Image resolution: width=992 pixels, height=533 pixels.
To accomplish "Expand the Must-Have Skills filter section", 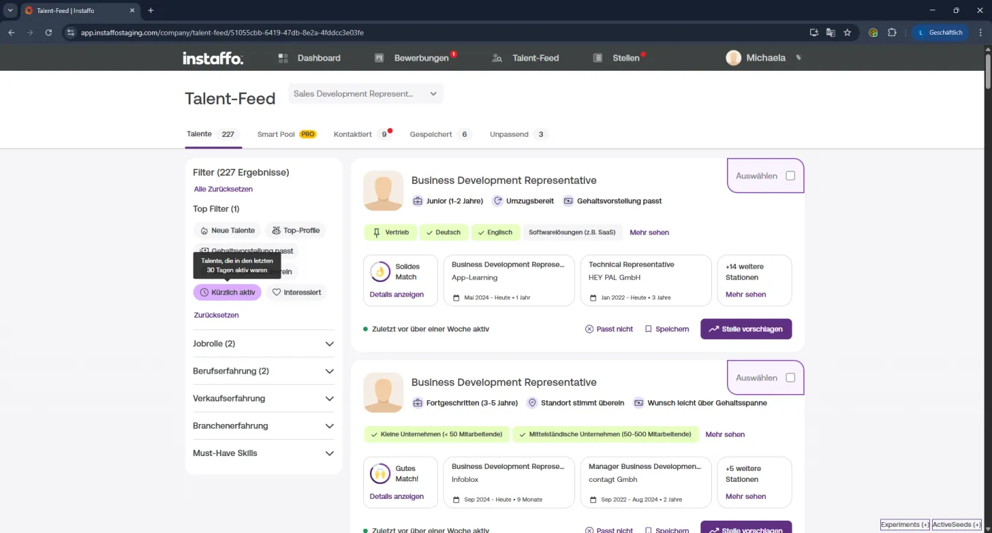I will pyautogui.click(x=264, y=453).
